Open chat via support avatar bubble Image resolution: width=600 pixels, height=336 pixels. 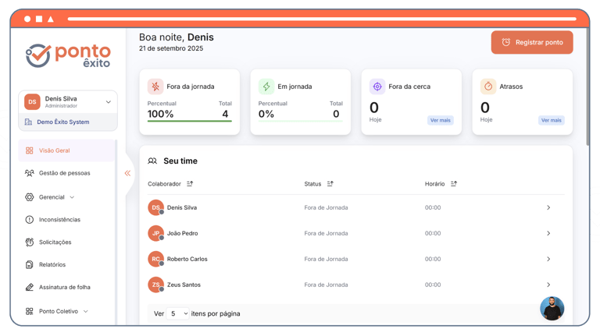point(552,308)
